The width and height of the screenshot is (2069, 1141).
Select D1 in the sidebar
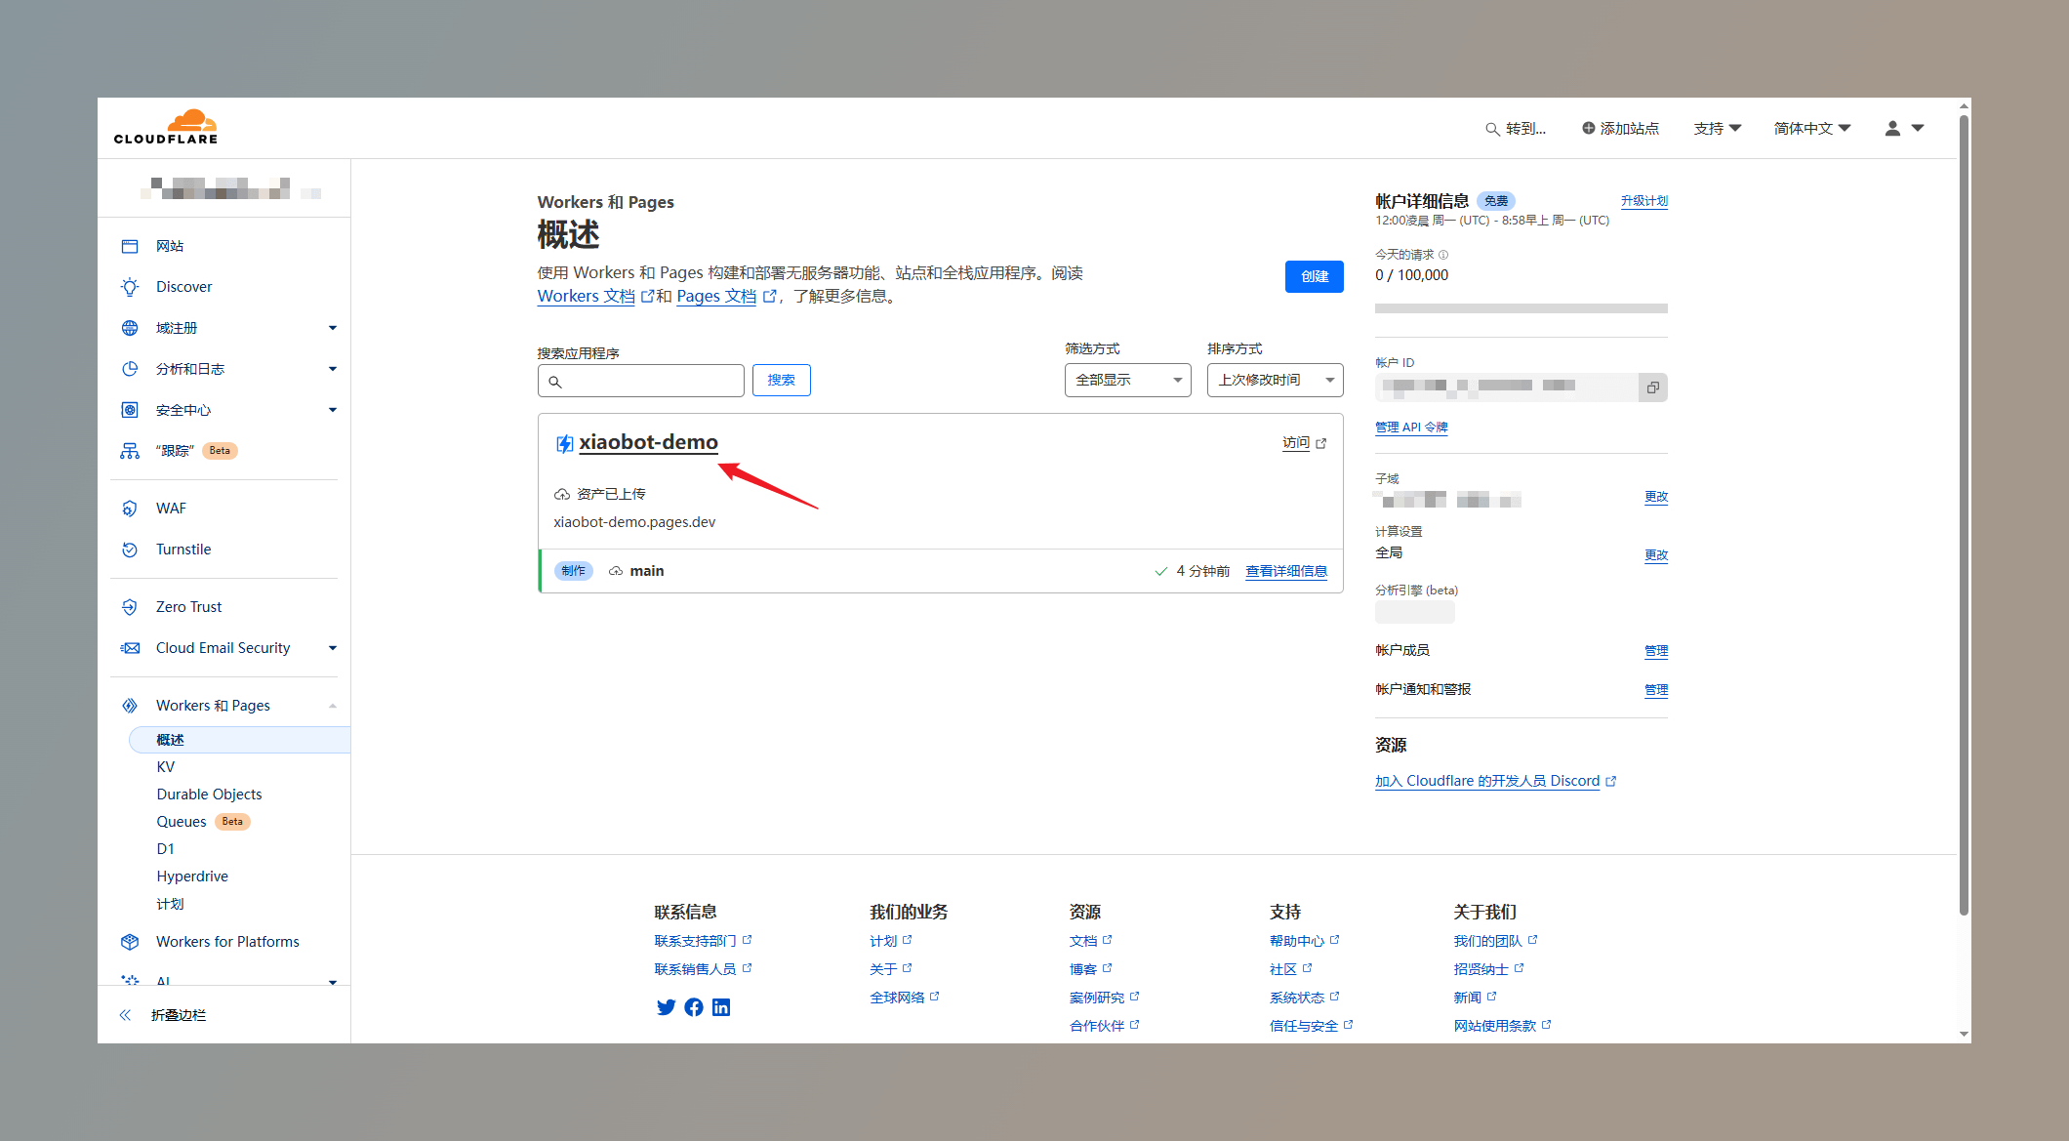166,849
